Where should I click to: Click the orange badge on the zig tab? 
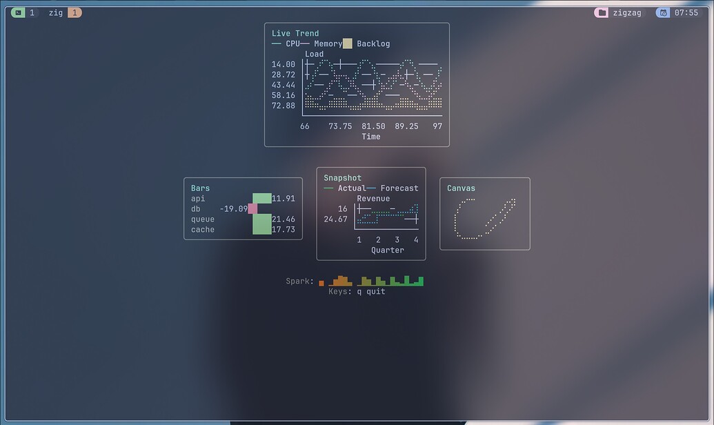point(75,12)
